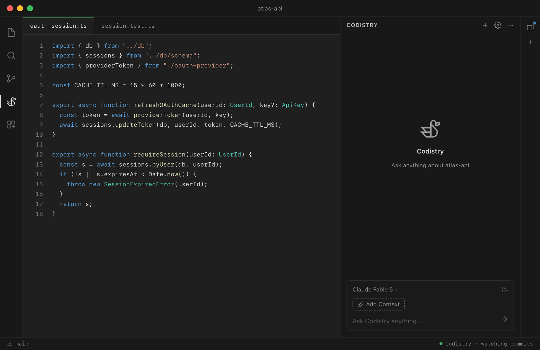Switch to the oauth-session.ts tab
This screenshot has width=540, height=350.
coord(58,26)
